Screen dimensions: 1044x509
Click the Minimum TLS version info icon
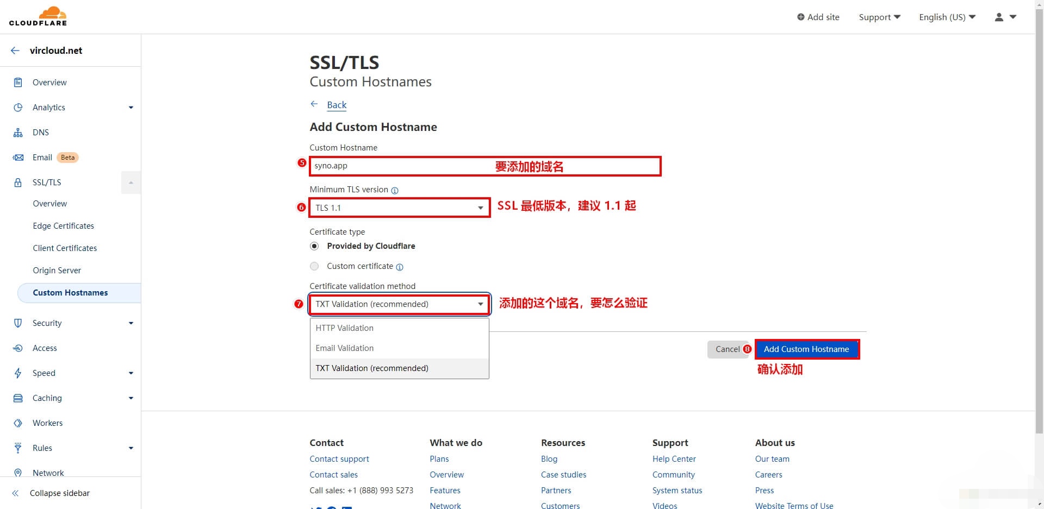pos(395,190)
